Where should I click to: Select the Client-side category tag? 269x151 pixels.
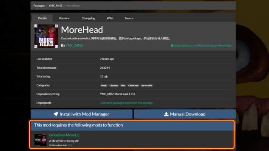(x=133, y=85)
